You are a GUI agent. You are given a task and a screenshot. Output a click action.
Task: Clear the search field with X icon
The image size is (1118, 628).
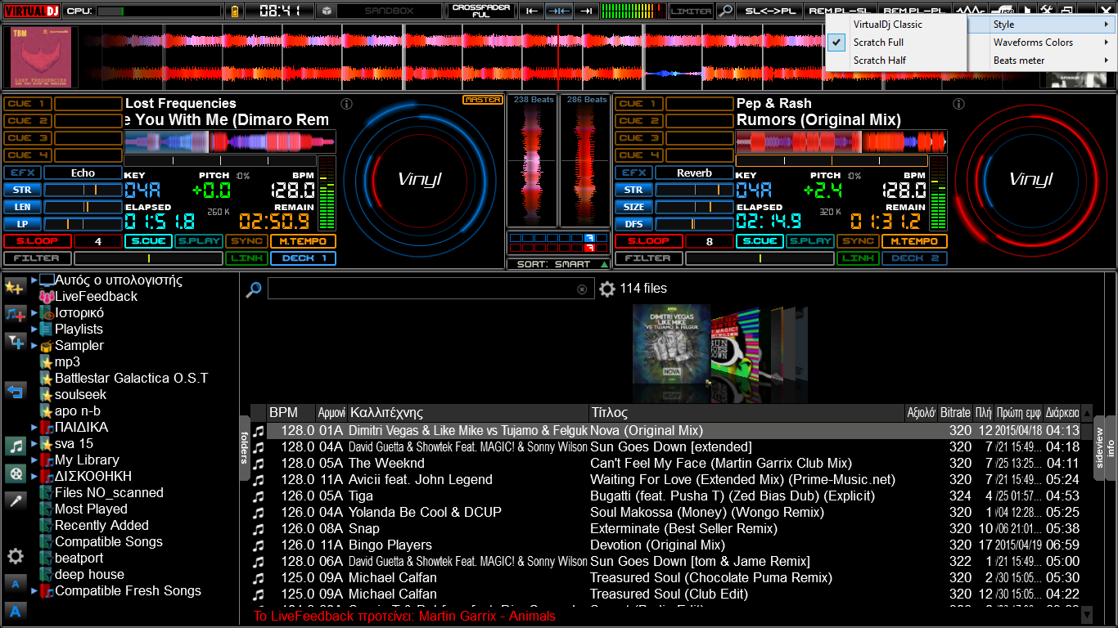tap(582, 289)
